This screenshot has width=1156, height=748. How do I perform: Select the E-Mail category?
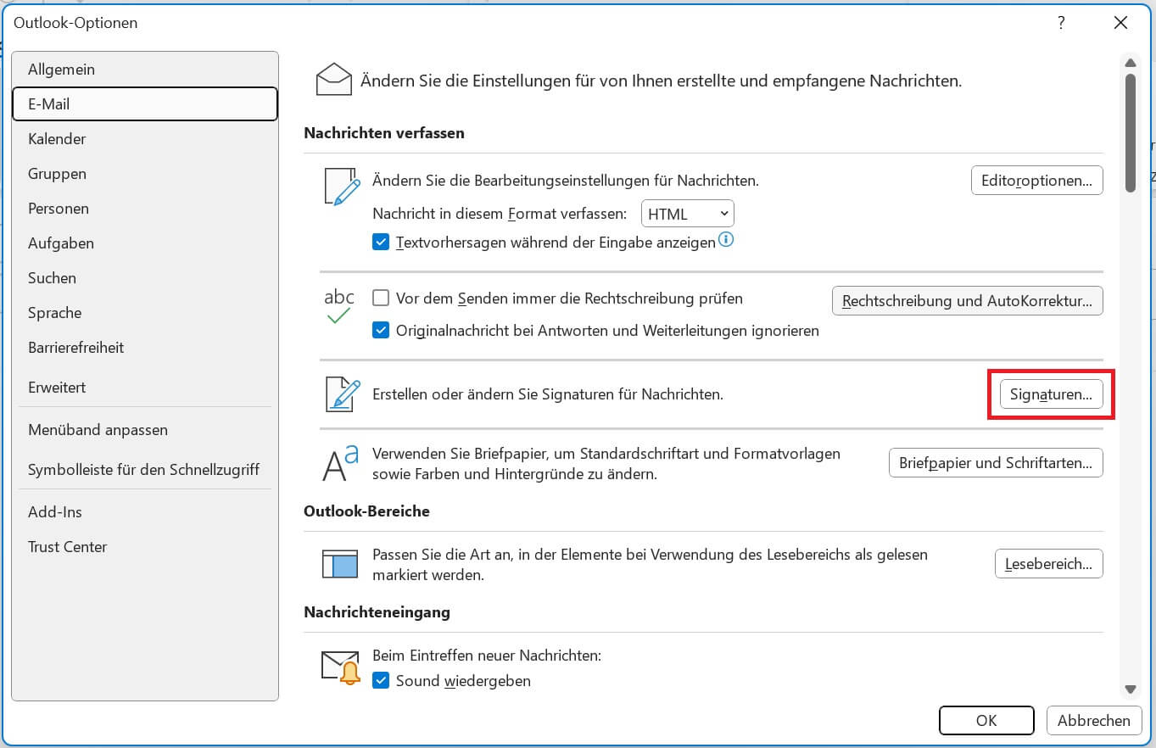click(x=145, y=104)
